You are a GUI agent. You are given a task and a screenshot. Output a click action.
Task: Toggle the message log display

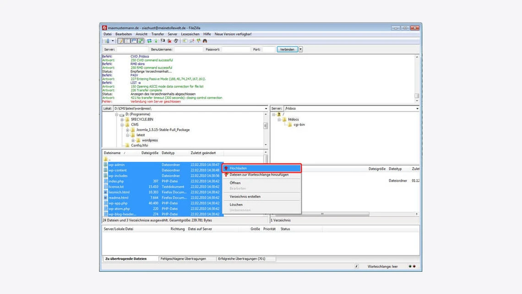click(x=120, y=41)
